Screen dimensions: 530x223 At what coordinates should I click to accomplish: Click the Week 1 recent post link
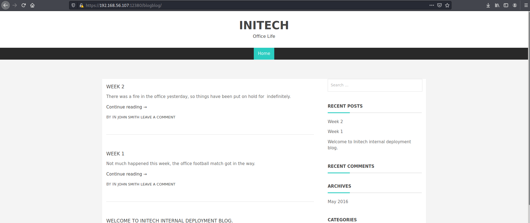click(335, 132)
